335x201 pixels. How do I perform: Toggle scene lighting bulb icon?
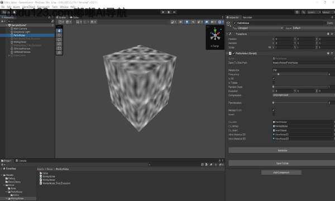[x=187, y=22]
